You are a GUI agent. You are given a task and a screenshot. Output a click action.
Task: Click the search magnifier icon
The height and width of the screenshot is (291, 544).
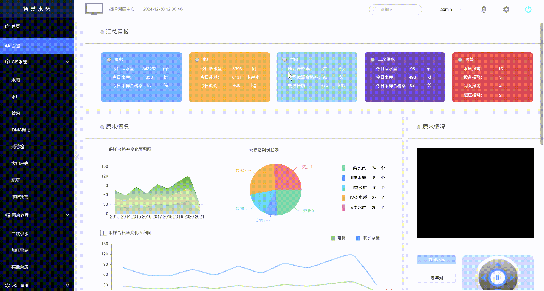(375, 10)
